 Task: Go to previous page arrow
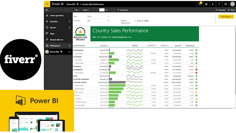coord(97,10)
